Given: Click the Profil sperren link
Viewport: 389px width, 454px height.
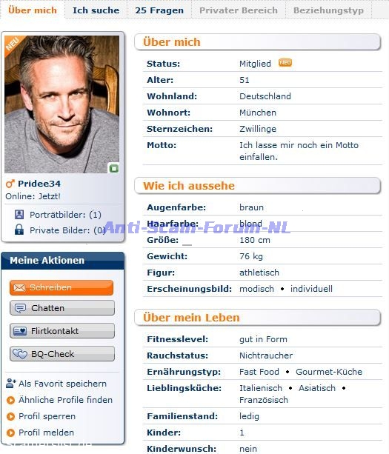Looking at the screenshot, I should [47, 416].
